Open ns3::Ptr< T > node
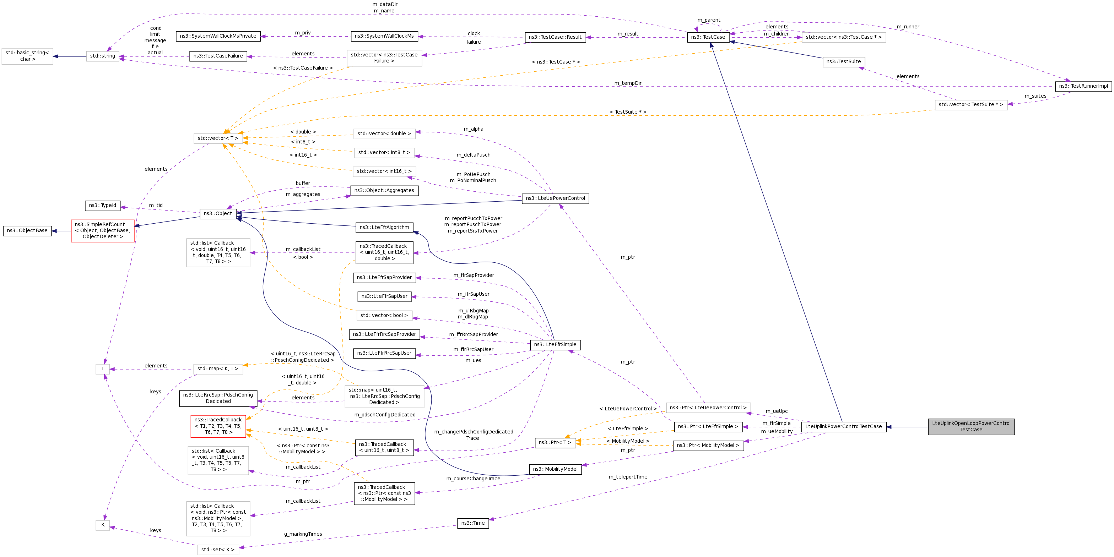Screen dimensions: 1114x557 pyautogui.click(x=555, y=443)
